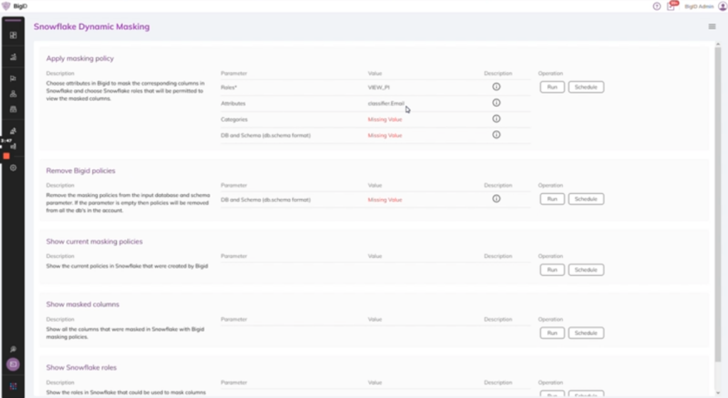This screenshot has width=728, height=398.
Task: Edit the Roles value VIEW_PI
Action: (378, 87)
